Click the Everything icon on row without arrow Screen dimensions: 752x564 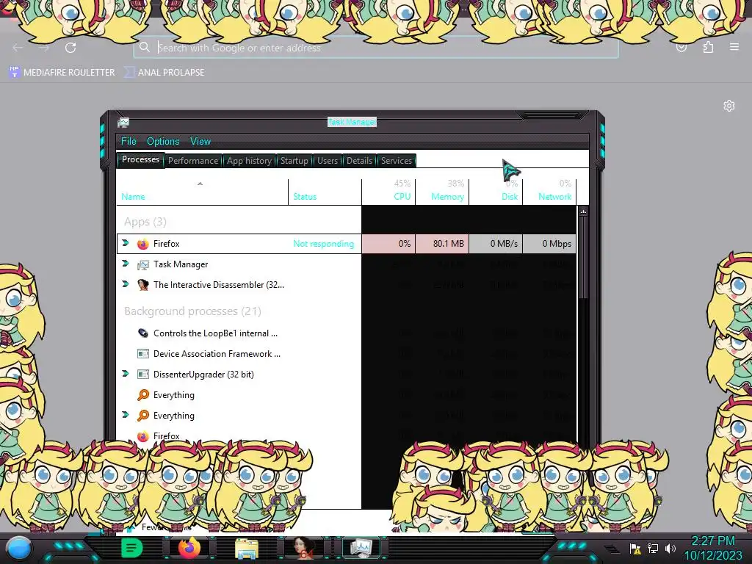[x=143, y=395]
